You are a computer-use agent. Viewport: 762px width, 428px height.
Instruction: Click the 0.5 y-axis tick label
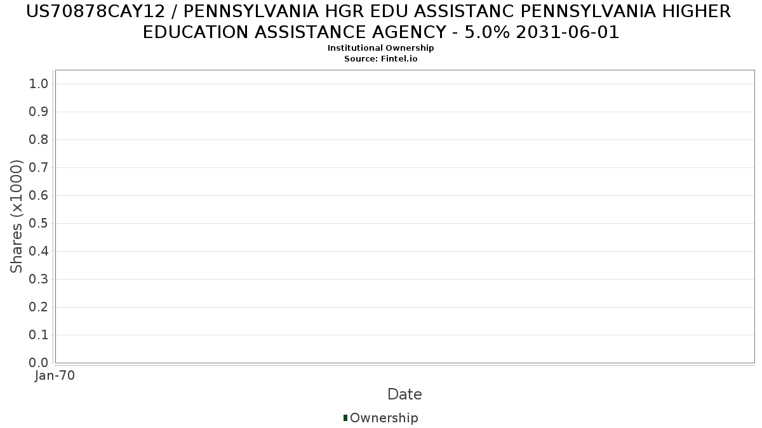tap(39, 223)
